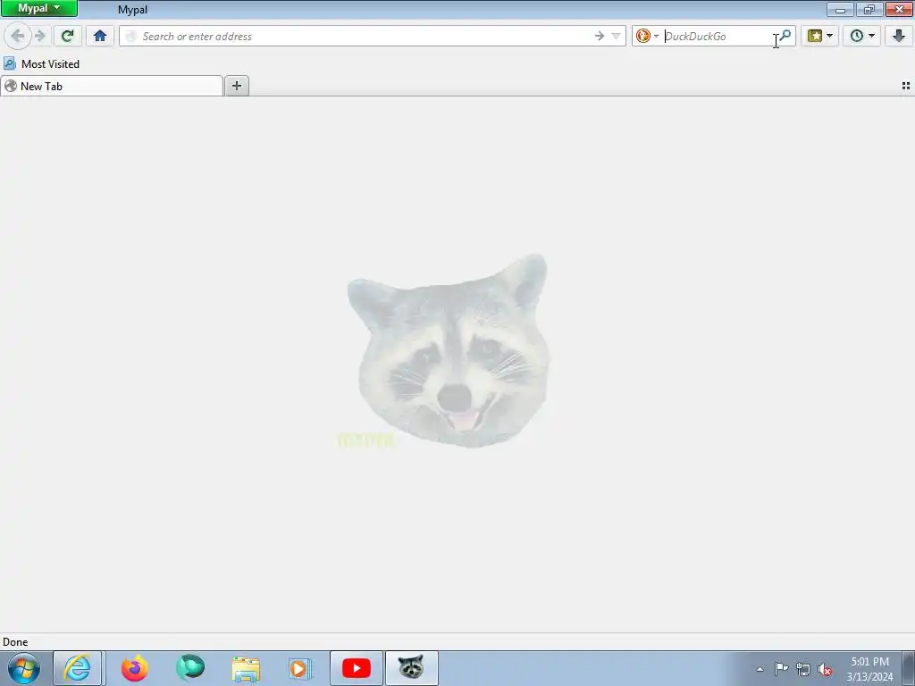Minimize the Mypal window

coord(840,9)
